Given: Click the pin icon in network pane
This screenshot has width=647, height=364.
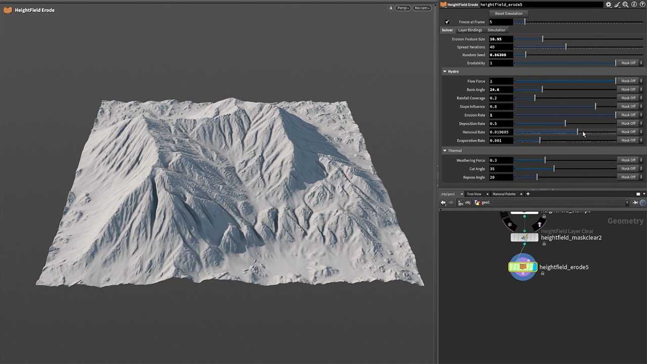Looking at the screenshot, I should coord(635,203).
